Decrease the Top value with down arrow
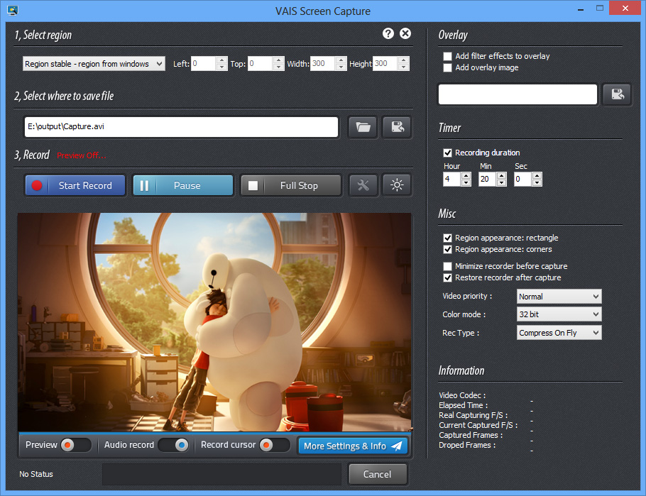This screenshot has height=496, width=646. [x=279, y=67]
